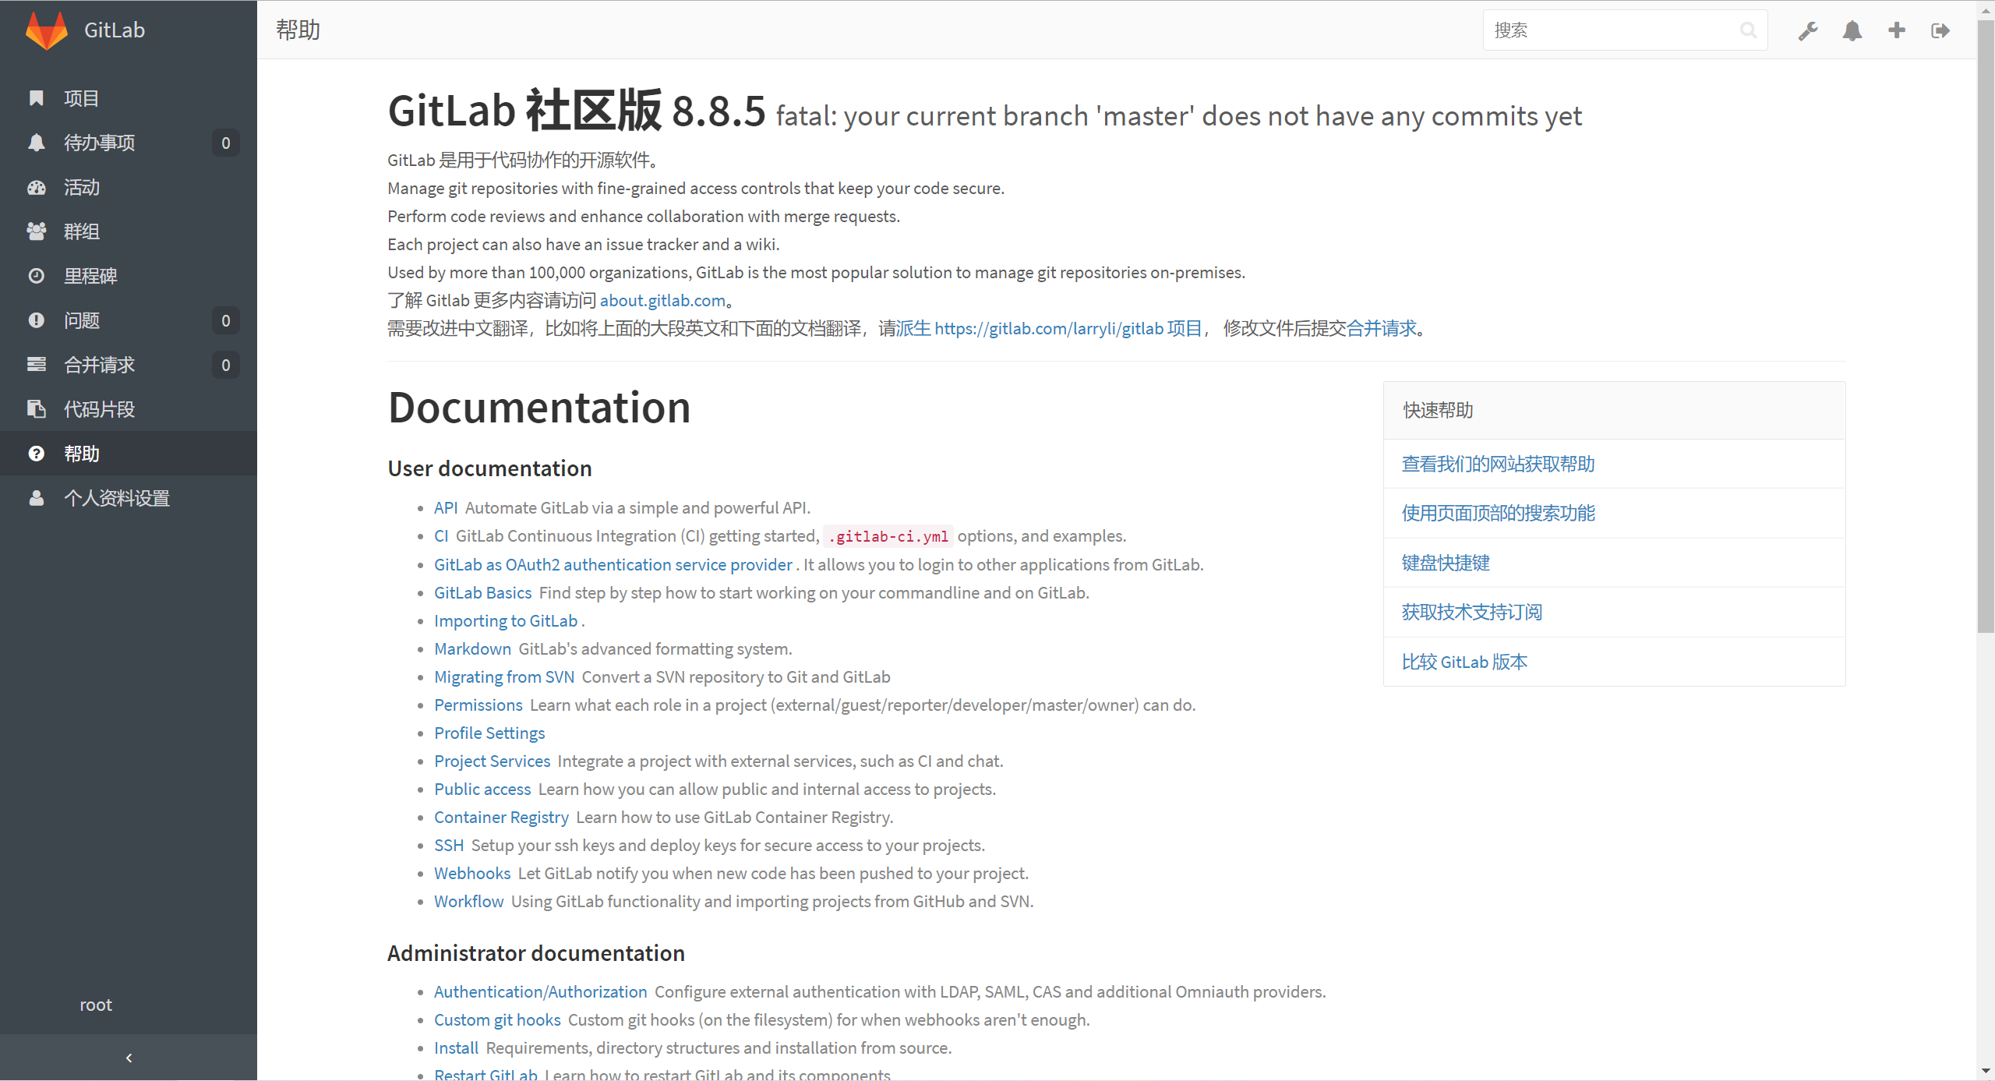The height and width of the screenshot is (1081, 1995).
Task: Click the plus icon for new project
Action: point(1897,30)
